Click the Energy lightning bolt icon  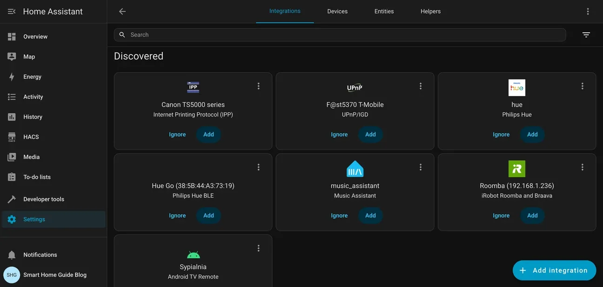pyautogui.click(x=12, y=77)
